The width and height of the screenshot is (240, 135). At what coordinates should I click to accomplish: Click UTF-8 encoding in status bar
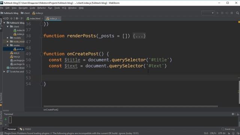[222, 133]
